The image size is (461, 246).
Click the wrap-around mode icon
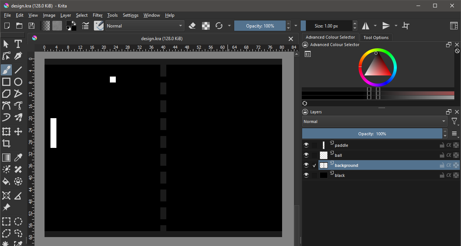pyautogui.click(x=406, y=26)
